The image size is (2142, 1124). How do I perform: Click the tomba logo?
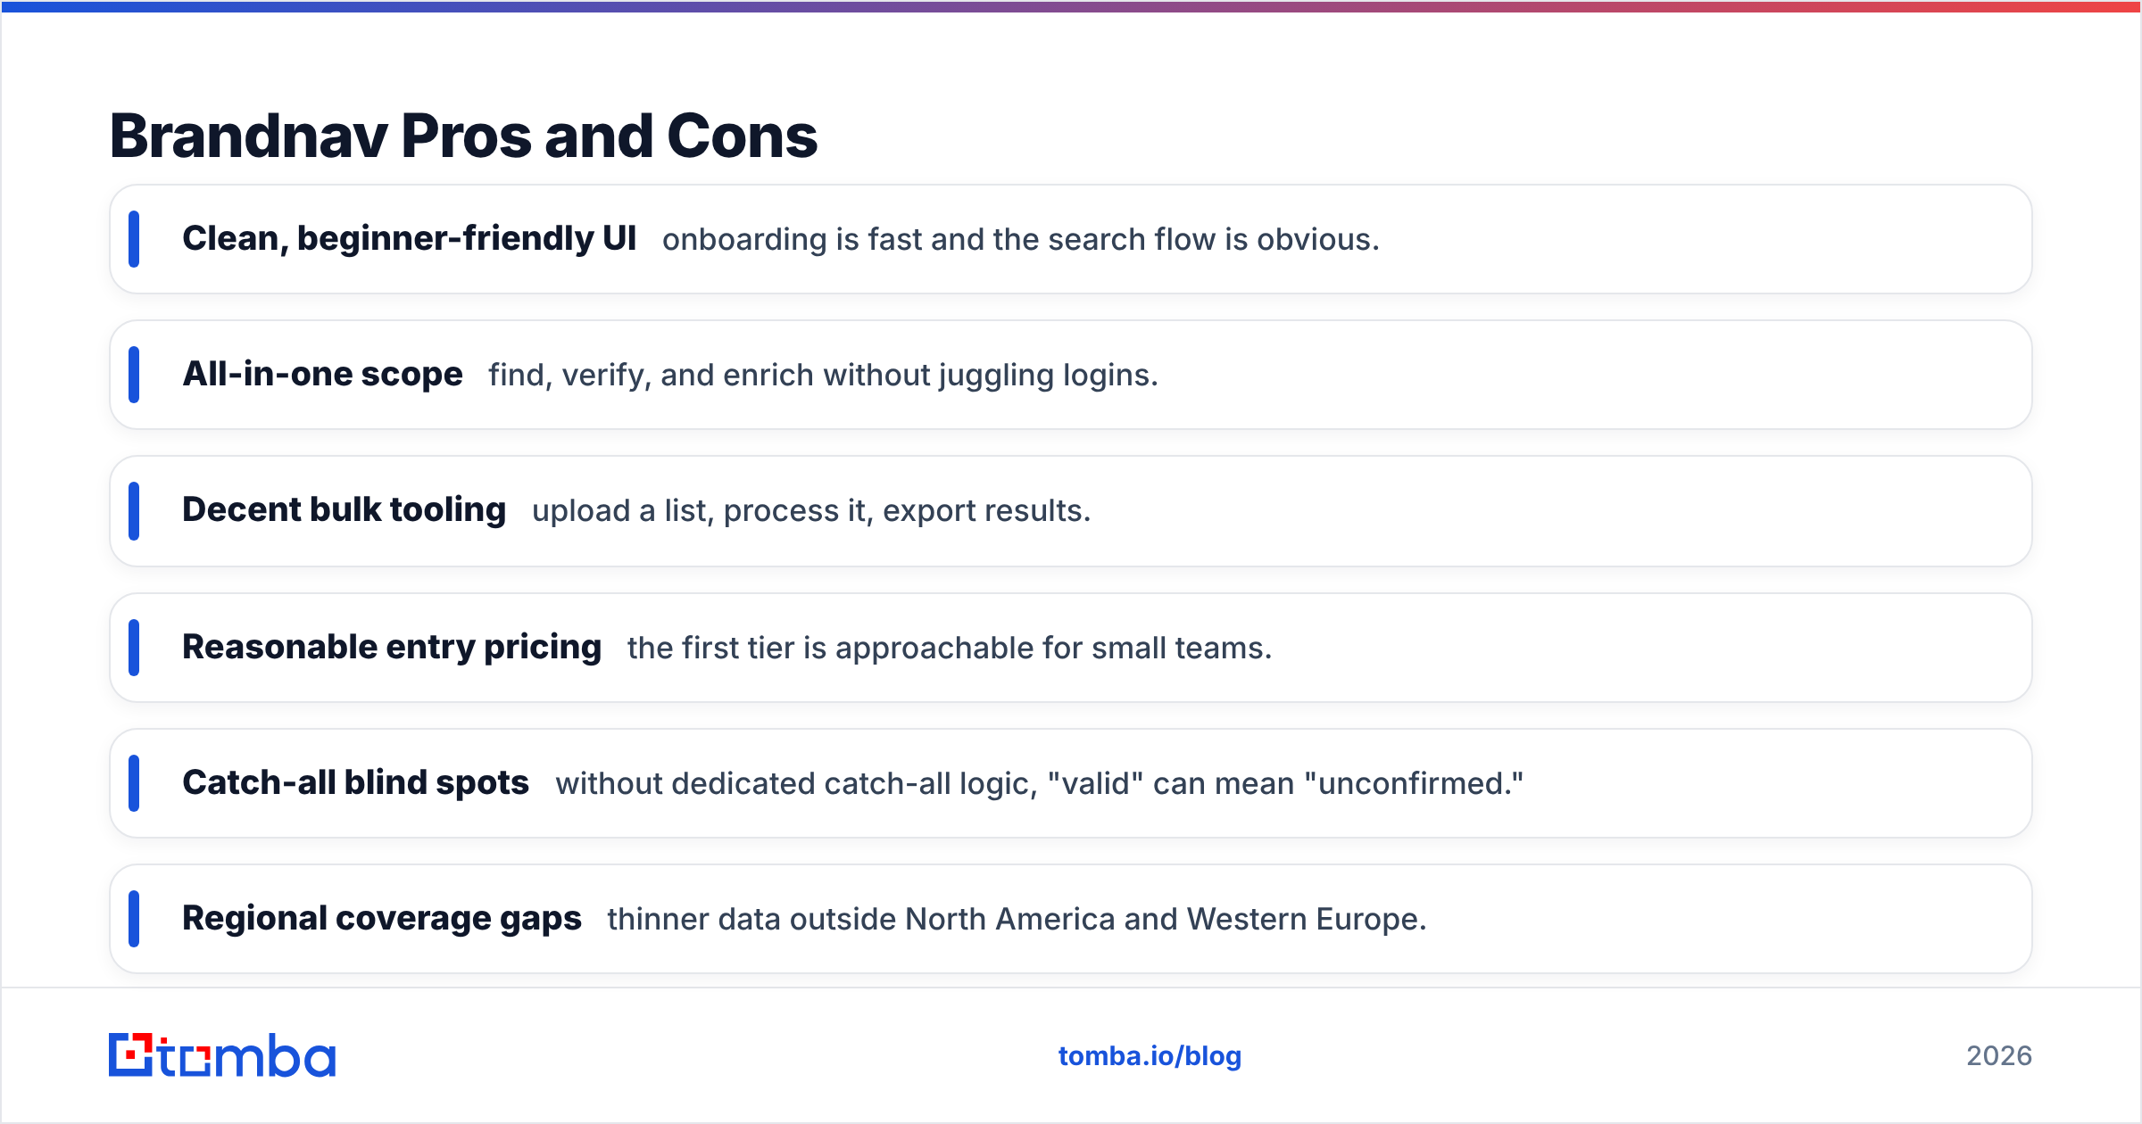(222, 1055)
